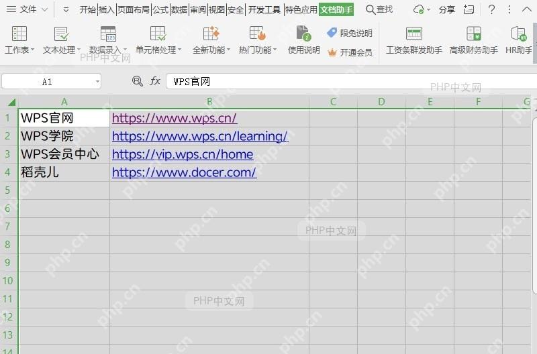537x354 pixels.
Task: Switch to the 页面布局 tab
Action: (134, 9)
